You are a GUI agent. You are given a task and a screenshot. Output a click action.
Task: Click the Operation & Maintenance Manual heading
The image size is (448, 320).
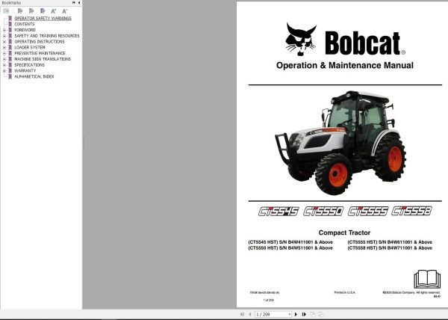pyautogui.click(x=345, y=66)
